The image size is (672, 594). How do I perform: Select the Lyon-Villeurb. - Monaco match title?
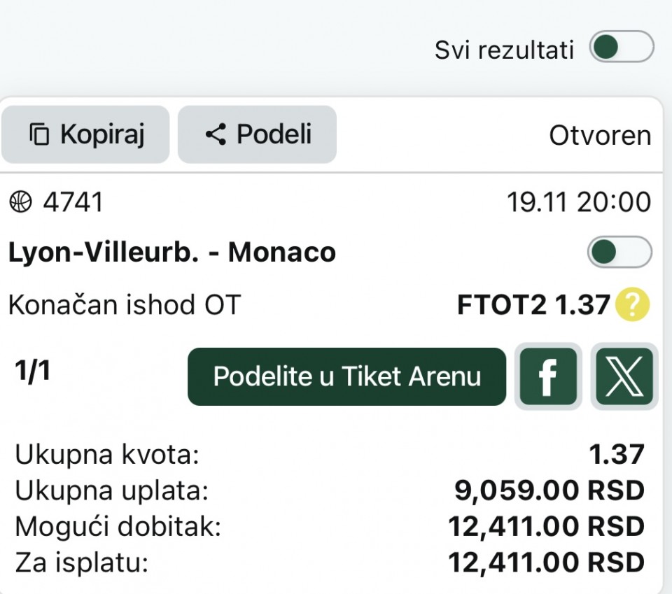pos(171,253)
